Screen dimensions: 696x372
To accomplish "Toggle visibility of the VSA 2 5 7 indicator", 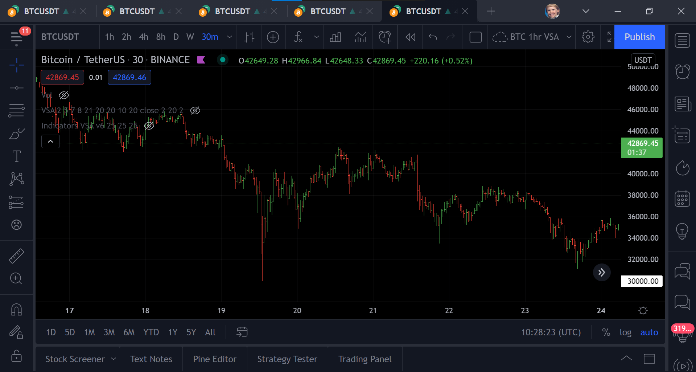I will pyautogui.click(x=195, y=111).
